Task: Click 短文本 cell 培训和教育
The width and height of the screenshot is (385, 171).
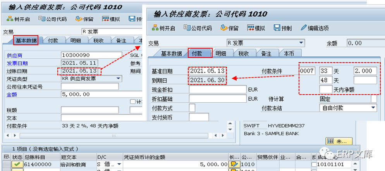Action: coord(78,164)
